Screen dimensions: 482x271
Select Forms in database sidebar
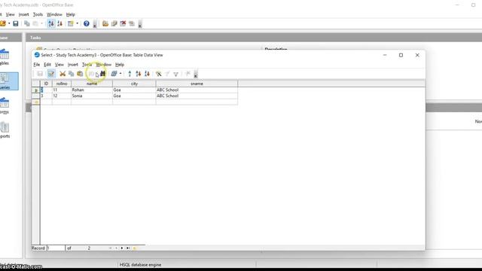[5, 105]
